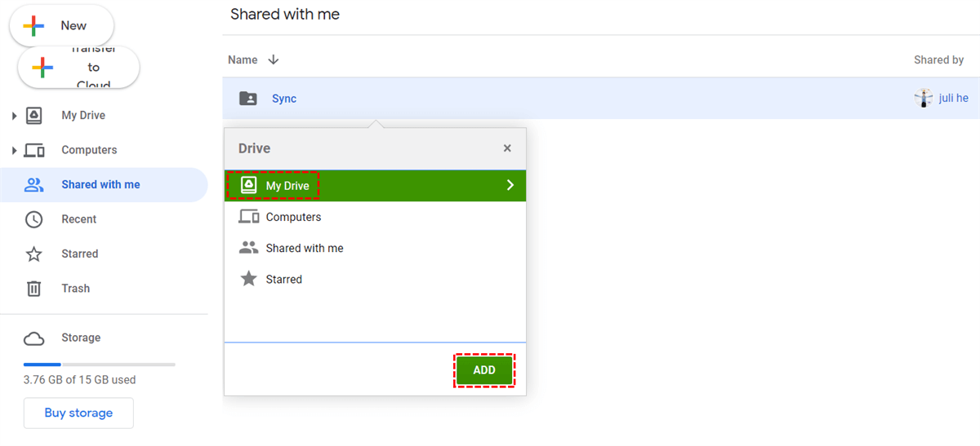Click the Shared with me people icon in dialog

(x=248, y=248)
